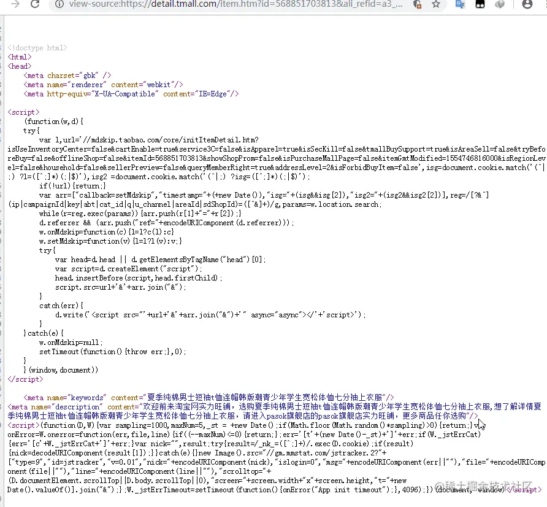
Task: Click the 'gm.mmstat.com/jstracker' line
Action: click(x=197, y=453)
